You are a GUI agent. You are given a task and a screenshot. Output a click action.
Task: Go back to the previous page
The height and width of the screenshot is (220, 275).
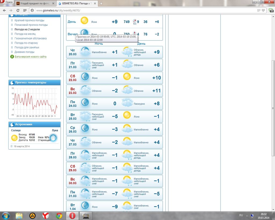pyautogui.click(x=4, y=10)
